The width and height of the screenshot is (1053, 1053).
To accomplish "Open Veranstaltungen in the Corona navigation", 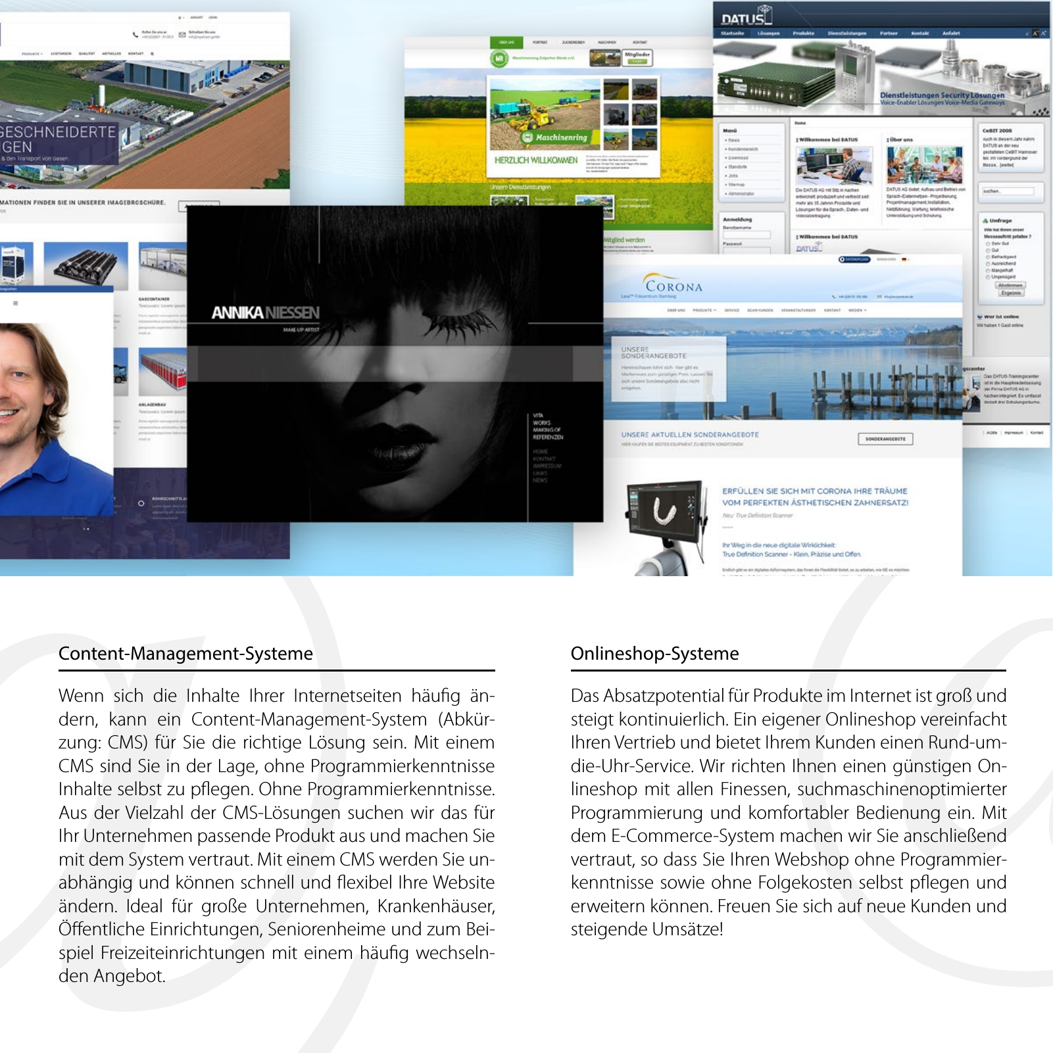I will (x=798, y=310).
